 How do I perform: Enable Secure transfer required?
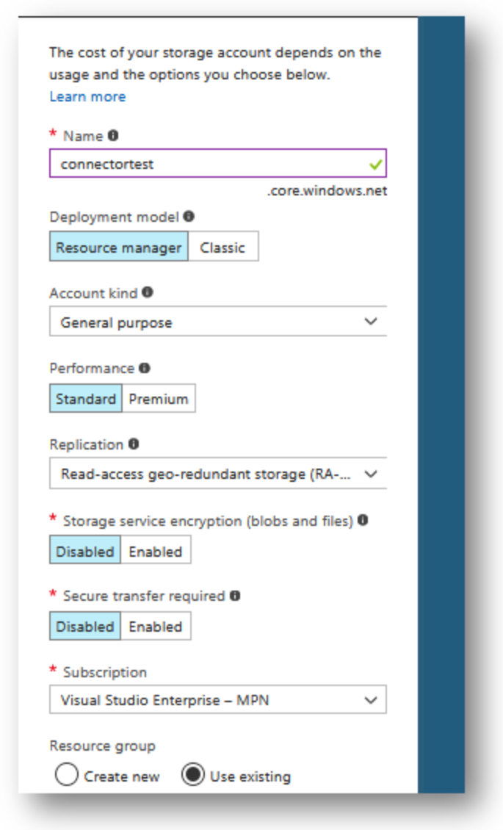pos(156,627)
